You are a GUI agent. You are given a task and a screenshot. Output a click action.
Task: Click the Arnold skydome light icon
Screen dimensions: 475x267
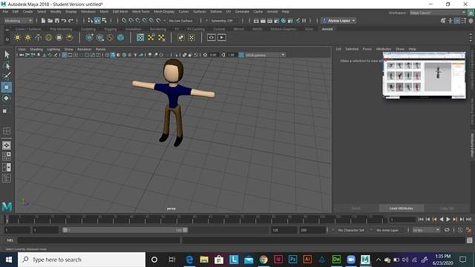[x=48, y=38]
